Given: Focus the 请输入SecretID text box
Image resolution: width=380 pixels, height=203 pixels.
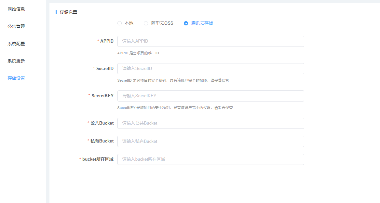Looking at the screenshot, I should click(x=210, y=69).
